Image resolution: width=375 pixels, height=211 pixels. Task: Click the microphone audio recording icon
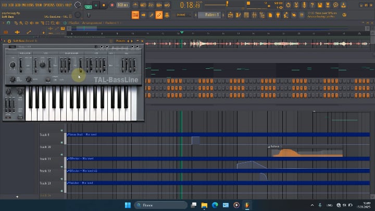click(304, 5)
